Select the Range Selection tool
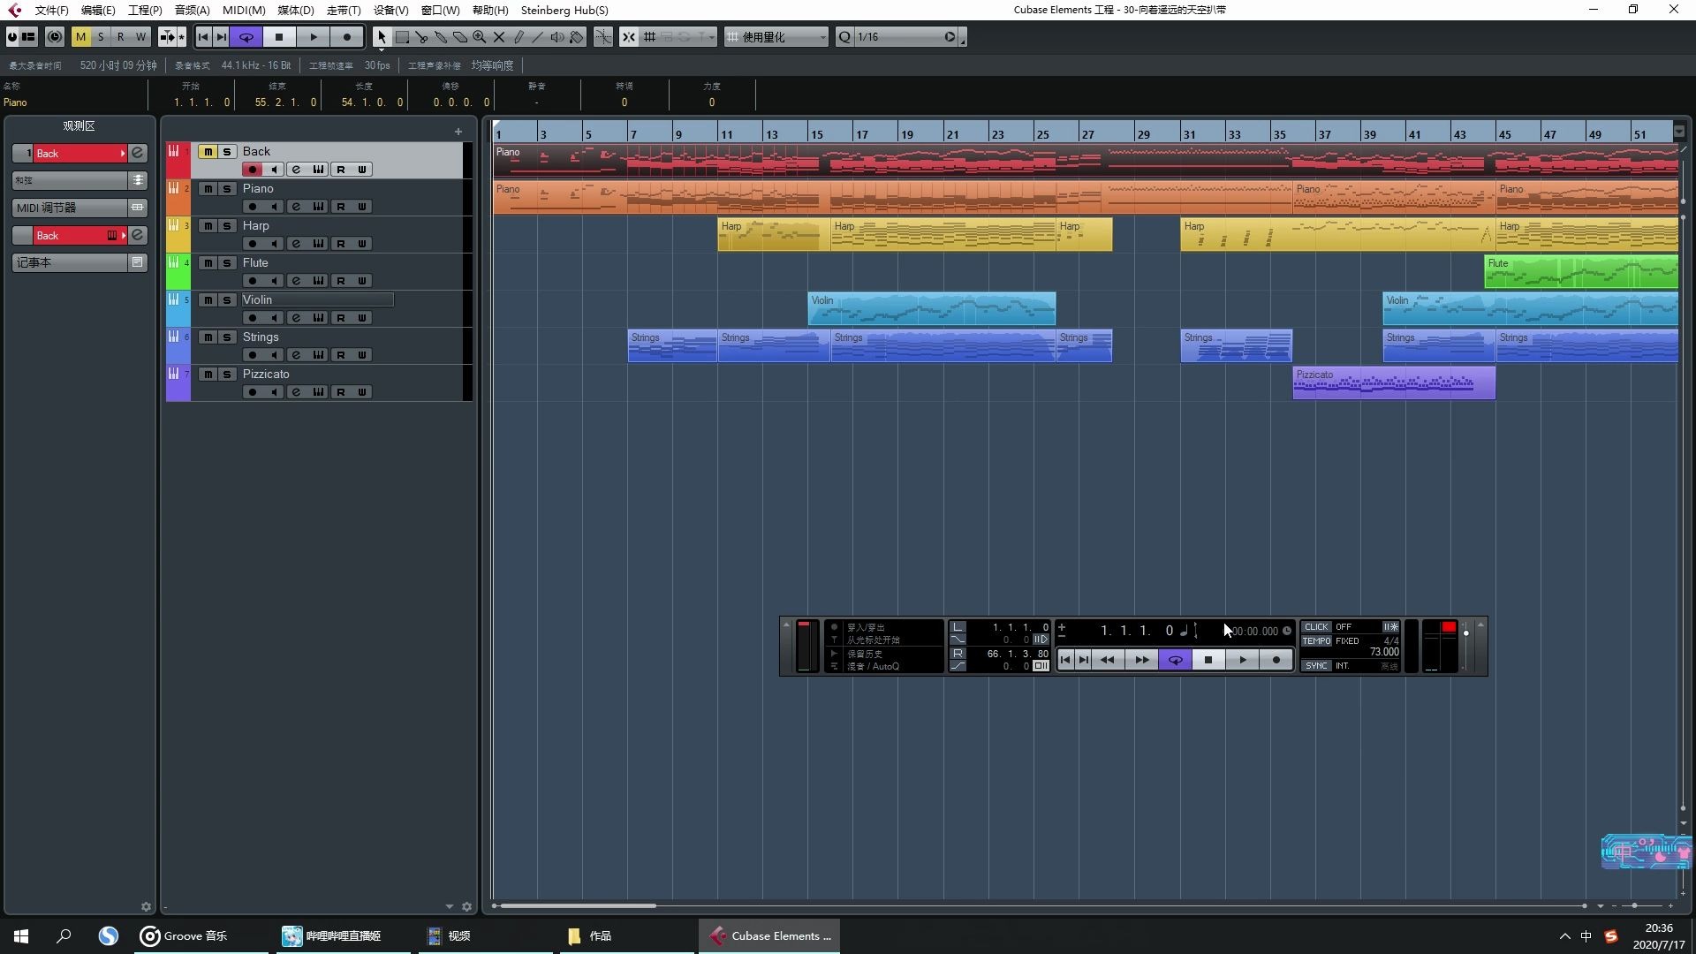The image size is (1696, 954). point(402,37)
